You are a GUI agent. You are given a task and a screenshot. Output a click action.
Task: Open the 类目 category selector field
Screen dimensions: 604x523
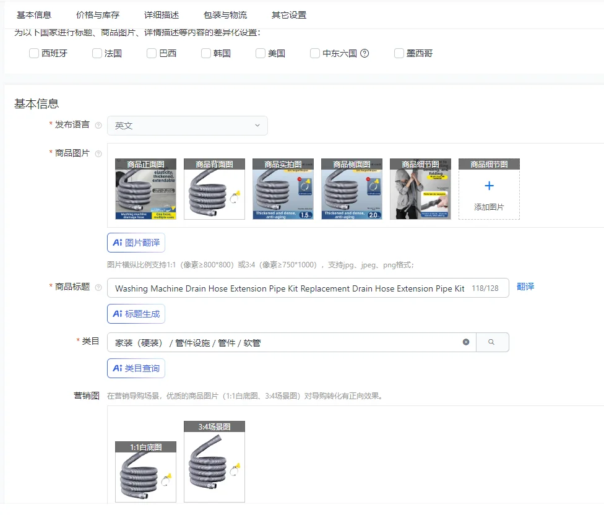coord(285,342)
